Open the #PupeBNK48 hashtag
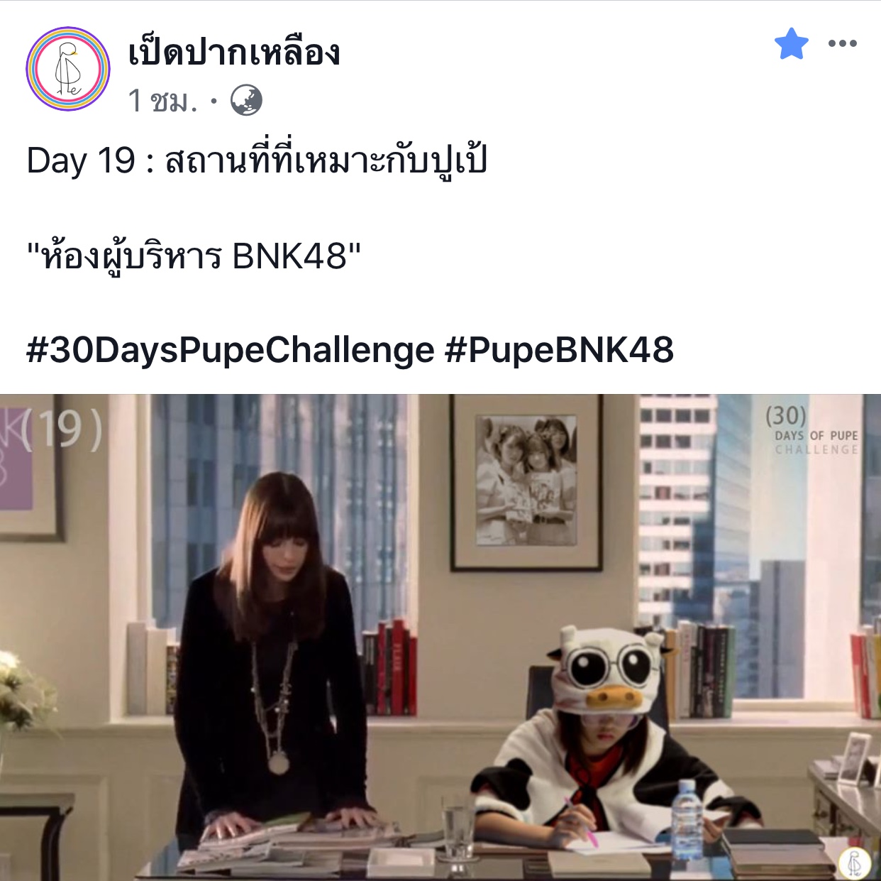881x881 pixels. 560,350
